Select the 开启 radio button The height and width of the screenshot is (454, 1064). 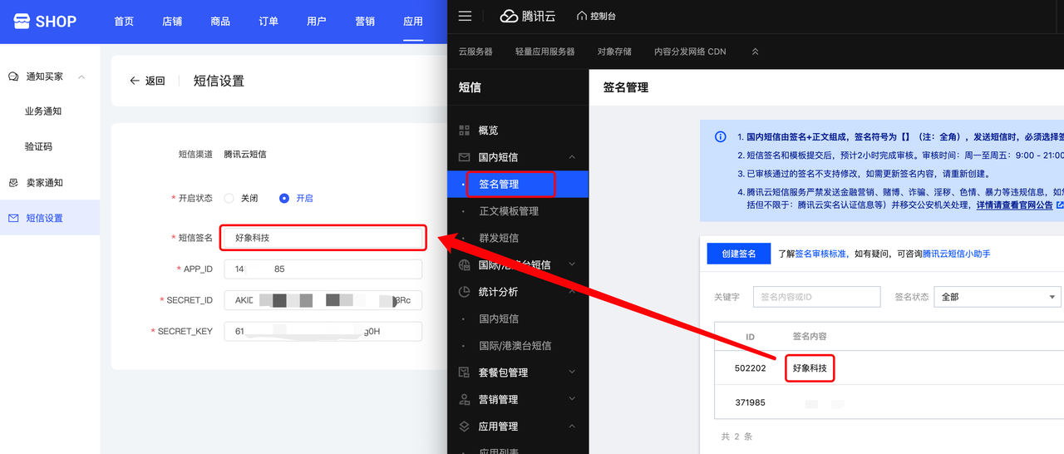pyautogui.click(x=284, y=198)
